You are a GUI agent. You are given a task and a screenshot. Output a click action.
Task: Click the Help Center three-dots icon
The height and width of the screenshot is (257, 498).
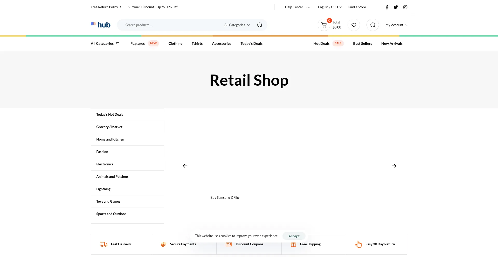[x=308, y=7]
